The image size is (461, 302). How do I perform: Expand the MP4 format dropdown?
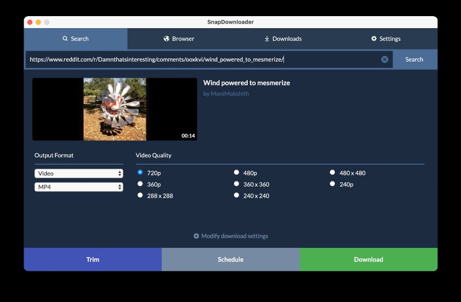[78, 187]
